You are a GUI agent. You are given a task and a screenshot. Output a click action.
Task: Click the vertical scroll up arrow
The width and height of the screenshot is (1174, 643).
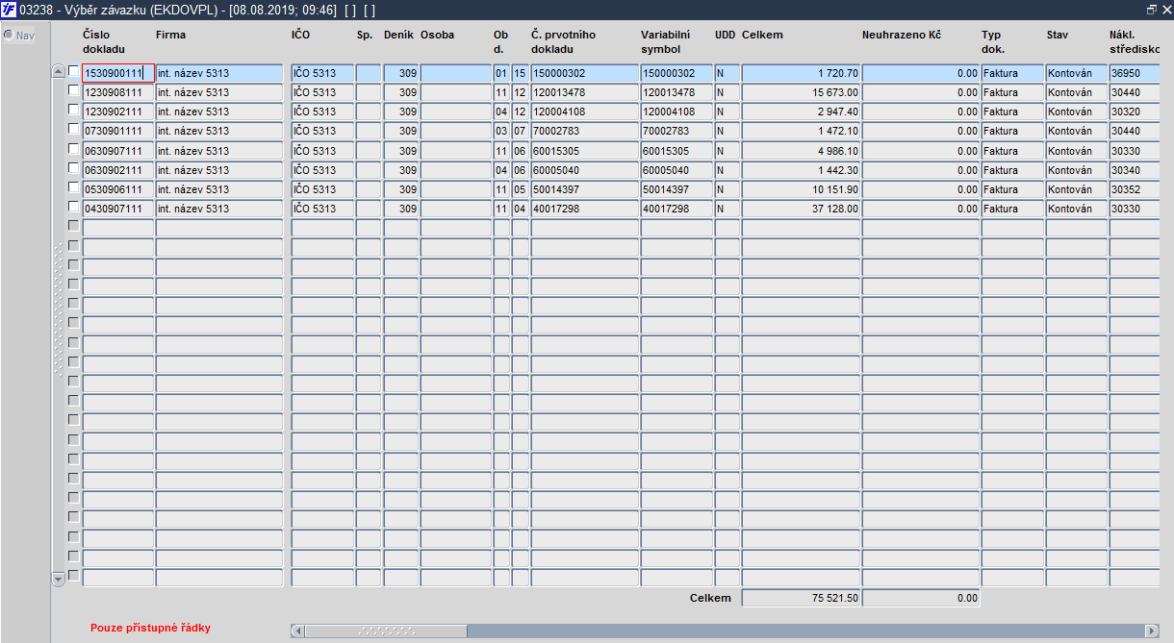point(58,72)
